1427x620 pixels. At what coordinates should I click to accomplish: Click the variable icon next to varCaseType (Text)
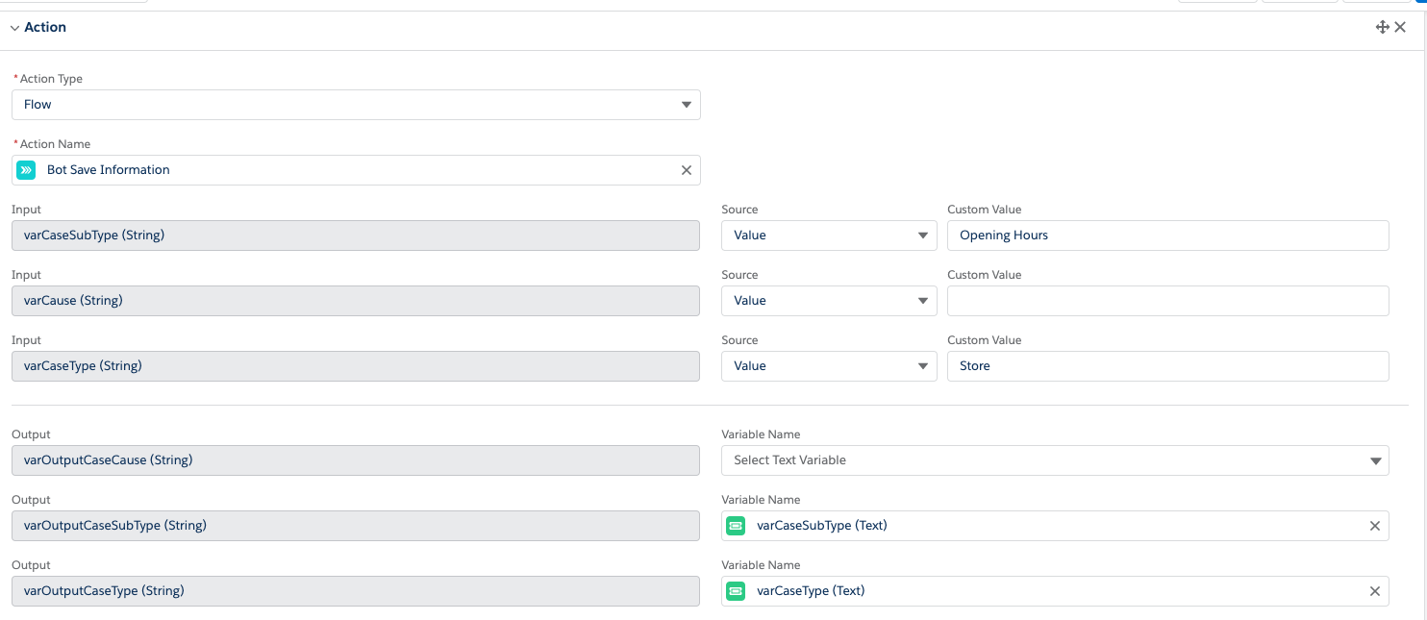(x=736, y=591)
